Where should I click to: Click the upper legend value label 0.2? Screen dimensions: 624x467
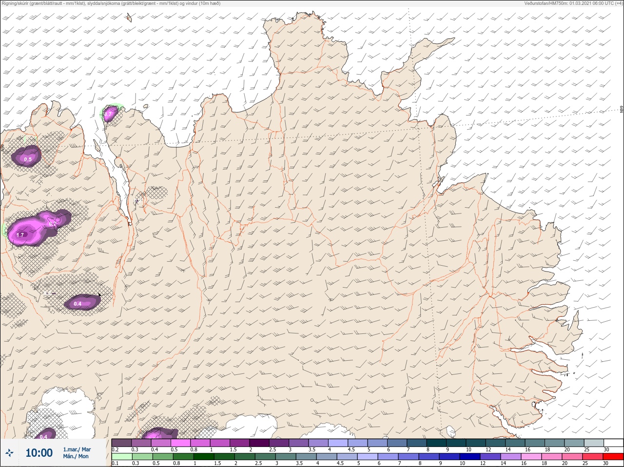[115, 449]
